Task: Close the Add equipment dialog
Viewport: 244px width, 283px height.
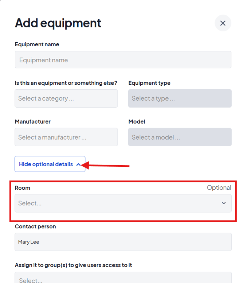Action: (x=223, y=23)
